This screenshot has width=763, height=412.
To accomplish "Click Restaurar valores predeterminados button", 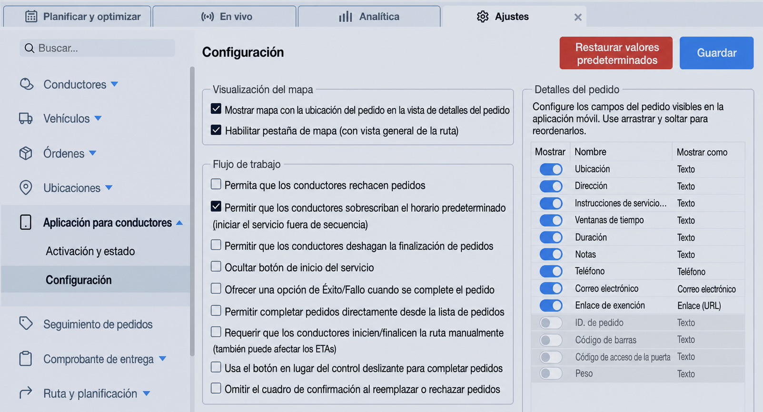I will click(x=616, y=53).
